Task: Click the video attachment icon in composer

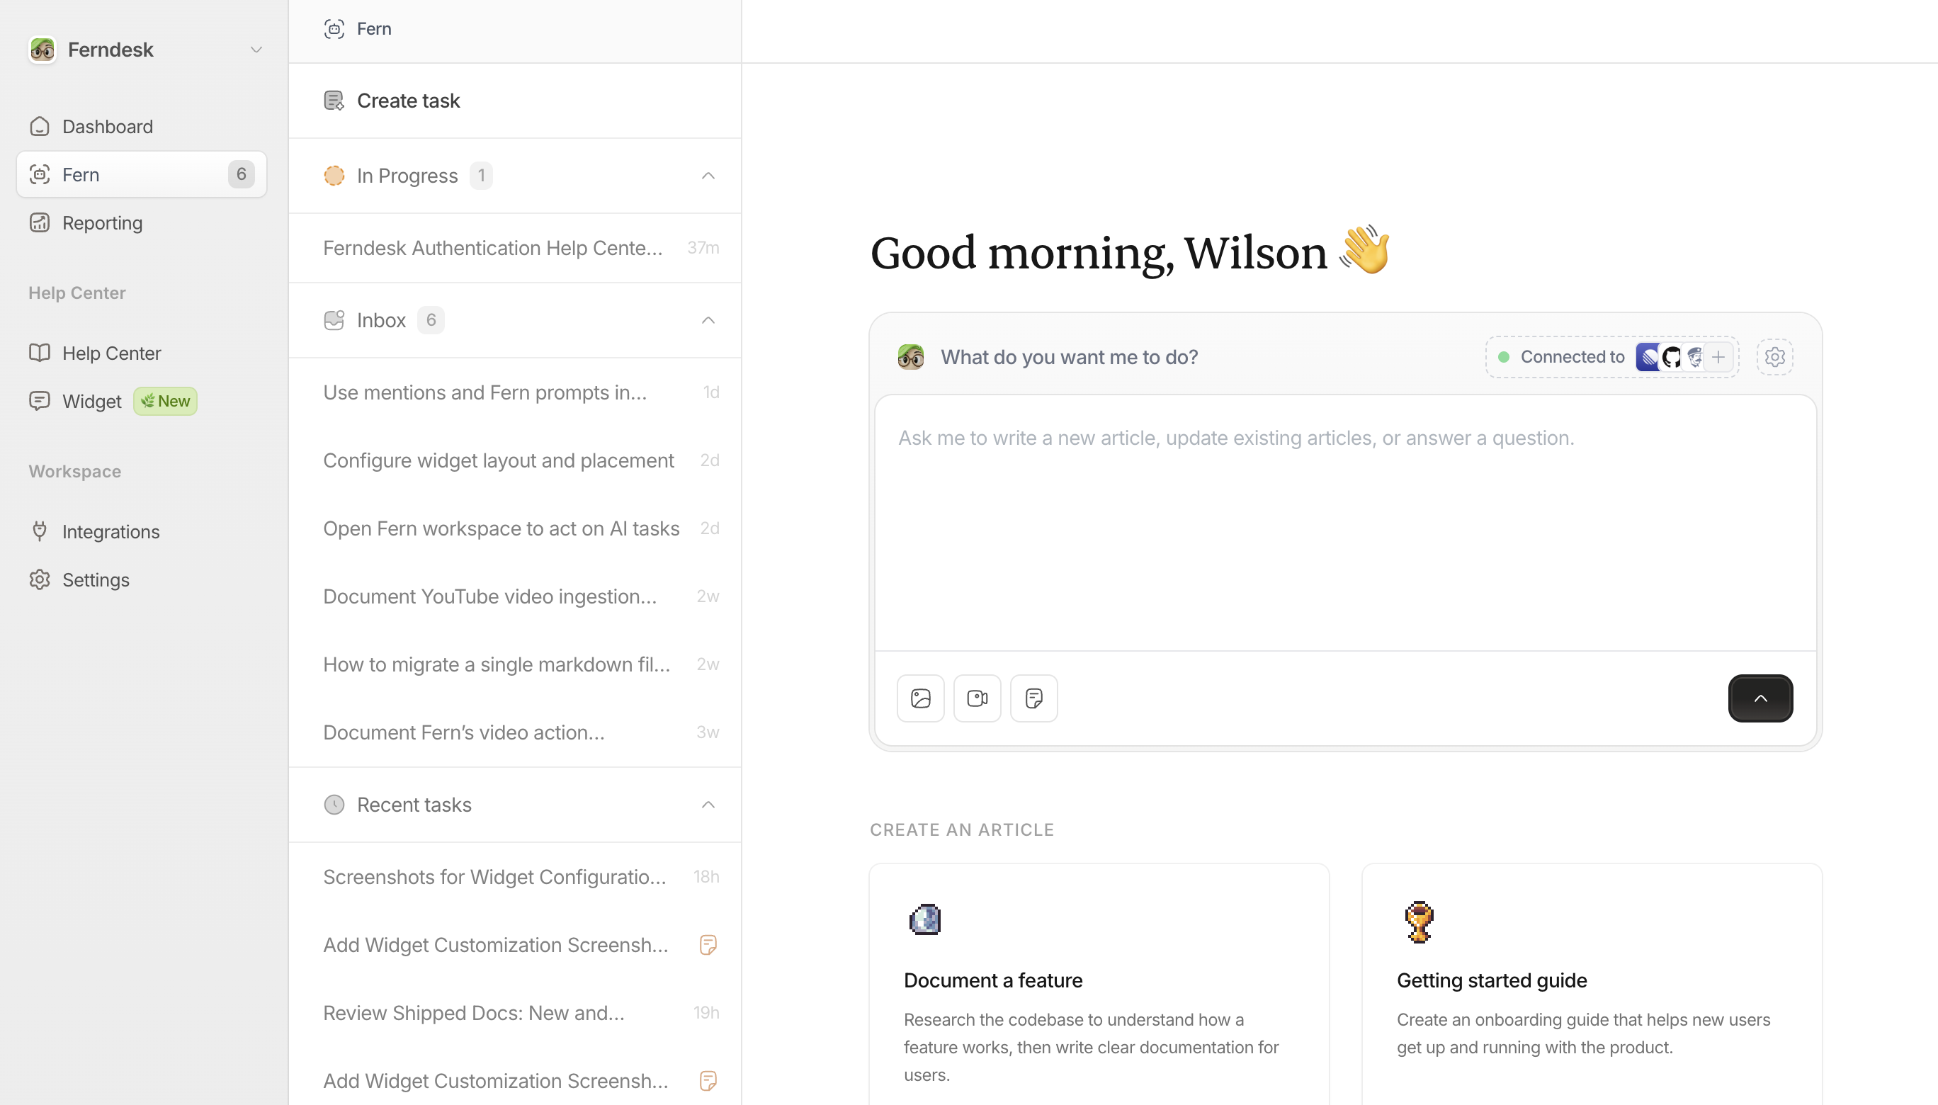Action: tap(977, 698)
